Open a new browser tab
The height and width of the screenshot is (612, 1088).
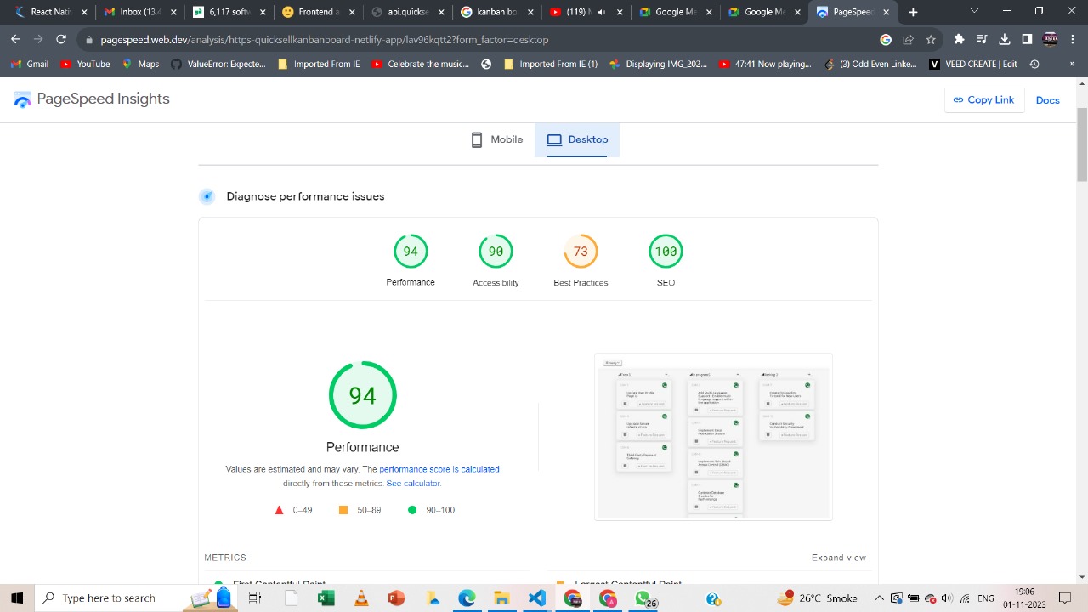(x=913, y=12)
